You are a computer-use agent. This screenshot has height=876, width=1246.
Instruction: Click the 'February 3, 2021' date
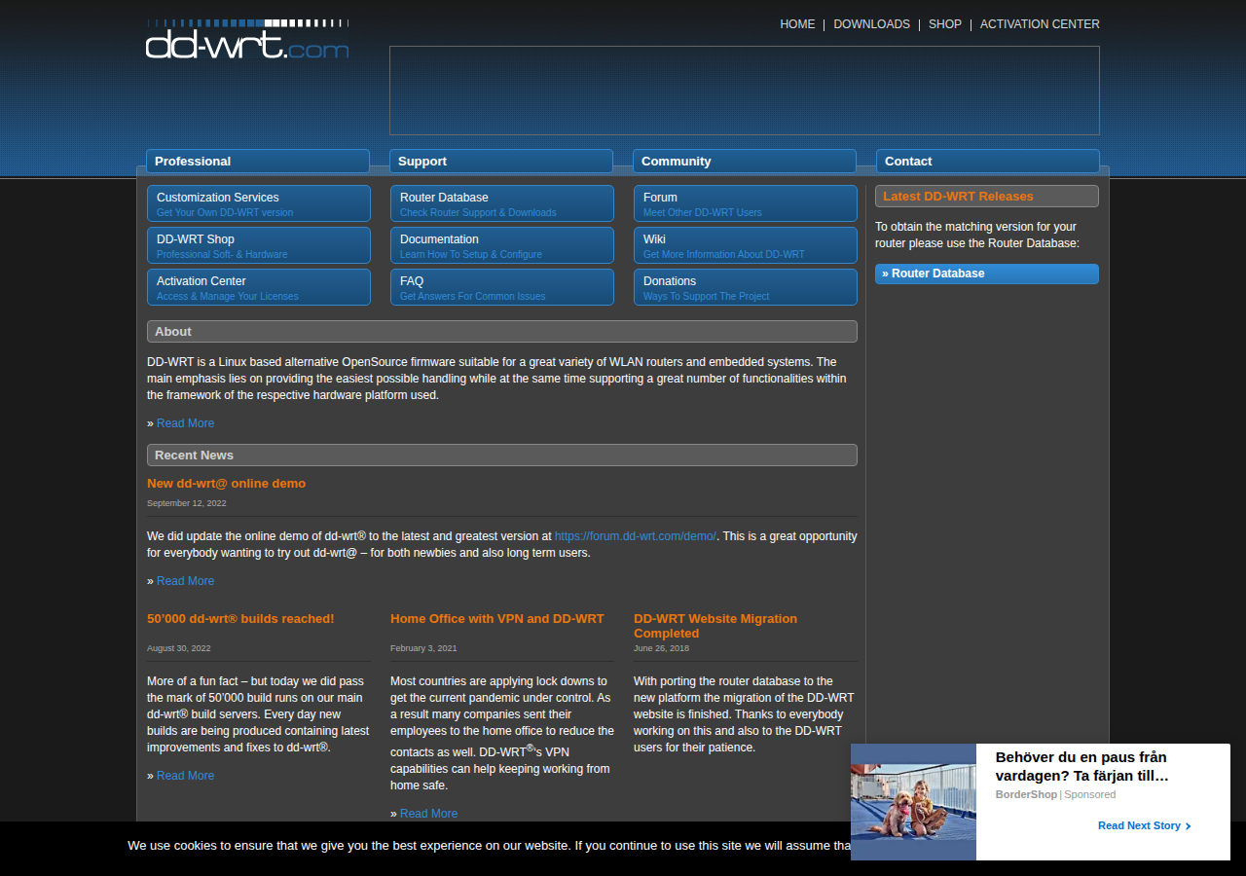point(423,648)
